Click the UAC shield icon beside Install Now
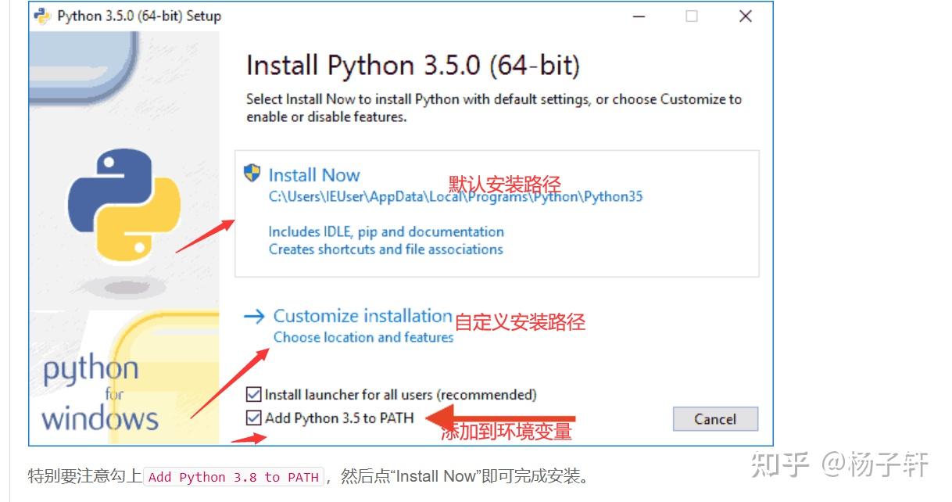Screen dimensions: 952x502 pos(252,174)
